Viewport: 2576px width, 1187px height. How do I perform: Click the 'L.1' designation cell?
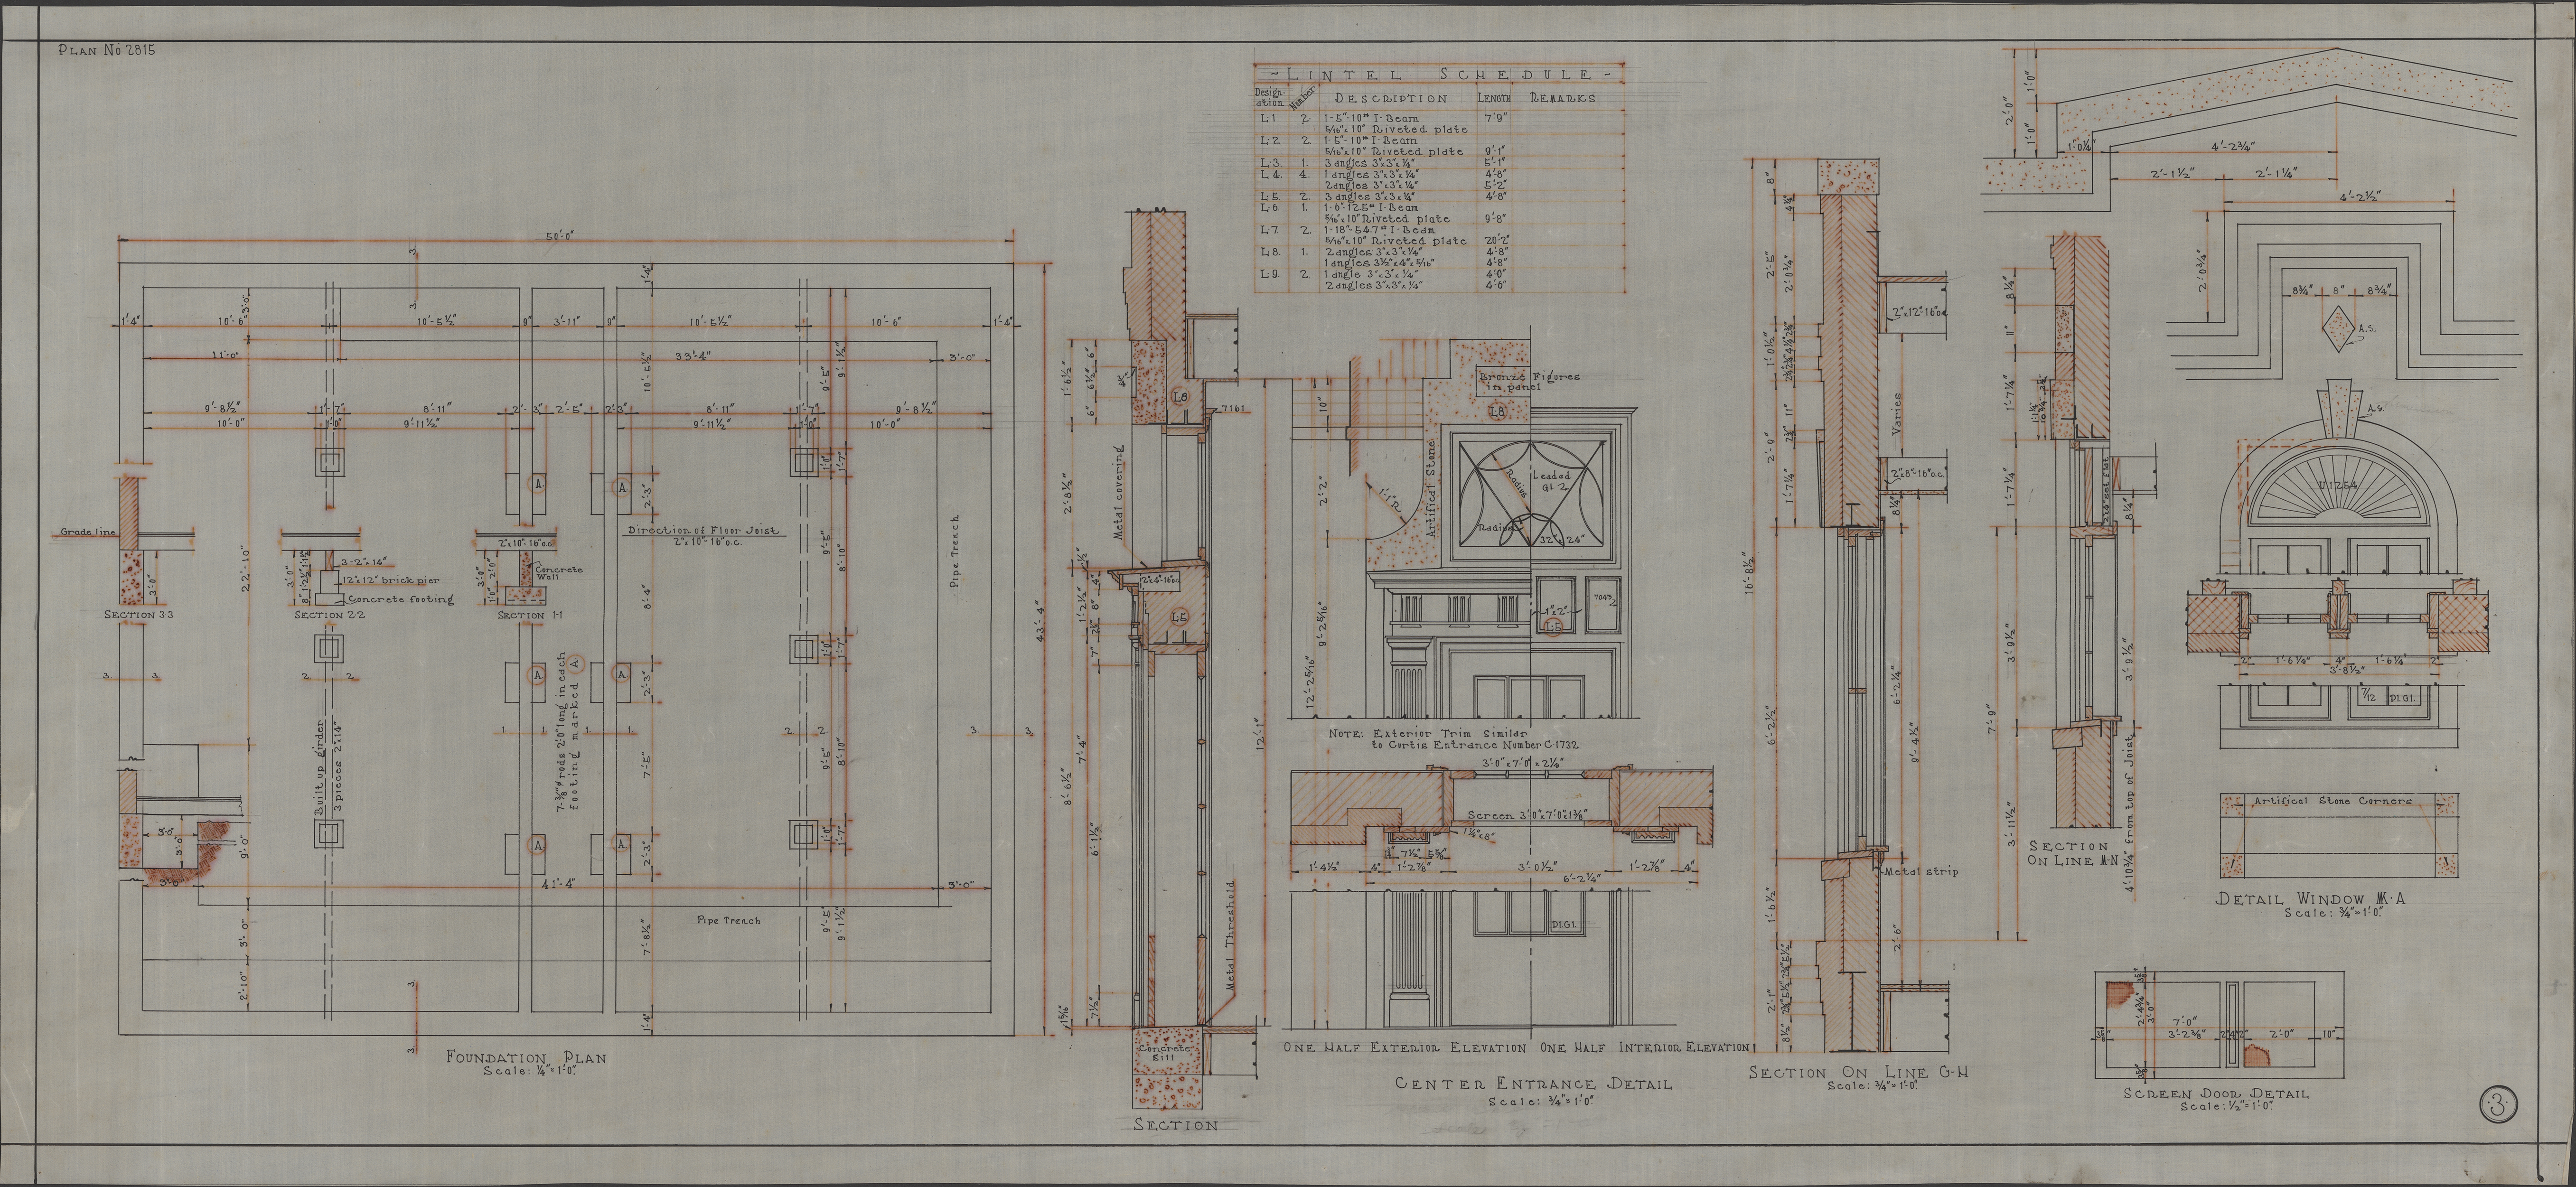[x=1269, y=119]
